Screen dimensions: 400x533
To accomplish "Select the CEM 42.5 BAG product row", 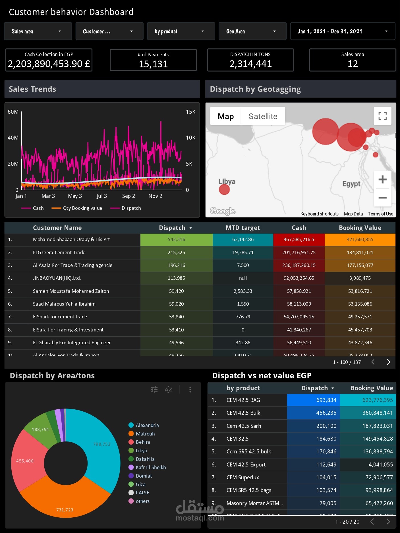I will click(302, 400).
